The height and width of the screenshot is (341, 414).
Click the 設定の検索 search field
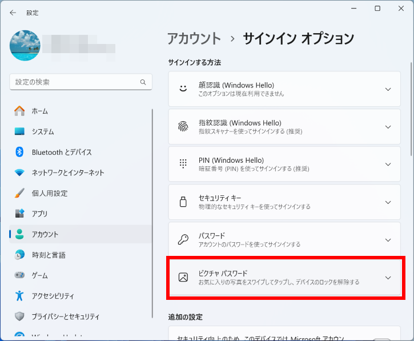pos(81,82)
